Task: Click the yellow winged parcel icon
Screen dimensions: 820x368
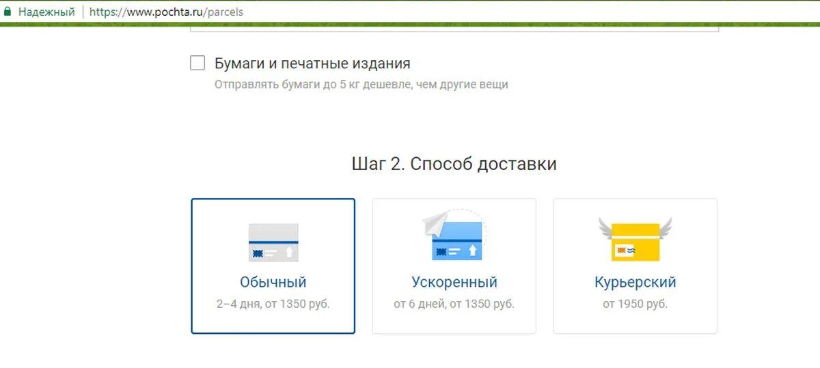Action: [635, 239]
